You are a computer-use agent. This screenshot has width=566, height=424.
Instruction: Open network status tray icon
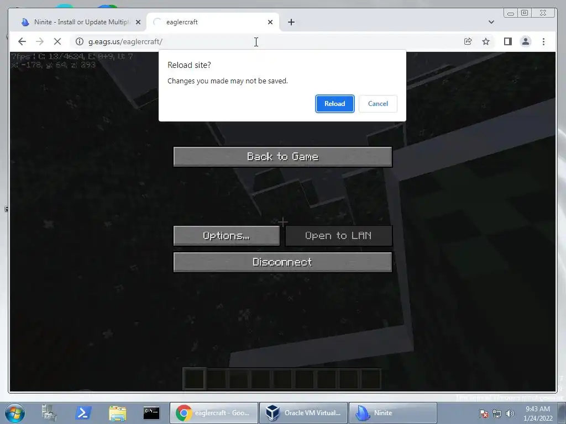pos(497,414)
